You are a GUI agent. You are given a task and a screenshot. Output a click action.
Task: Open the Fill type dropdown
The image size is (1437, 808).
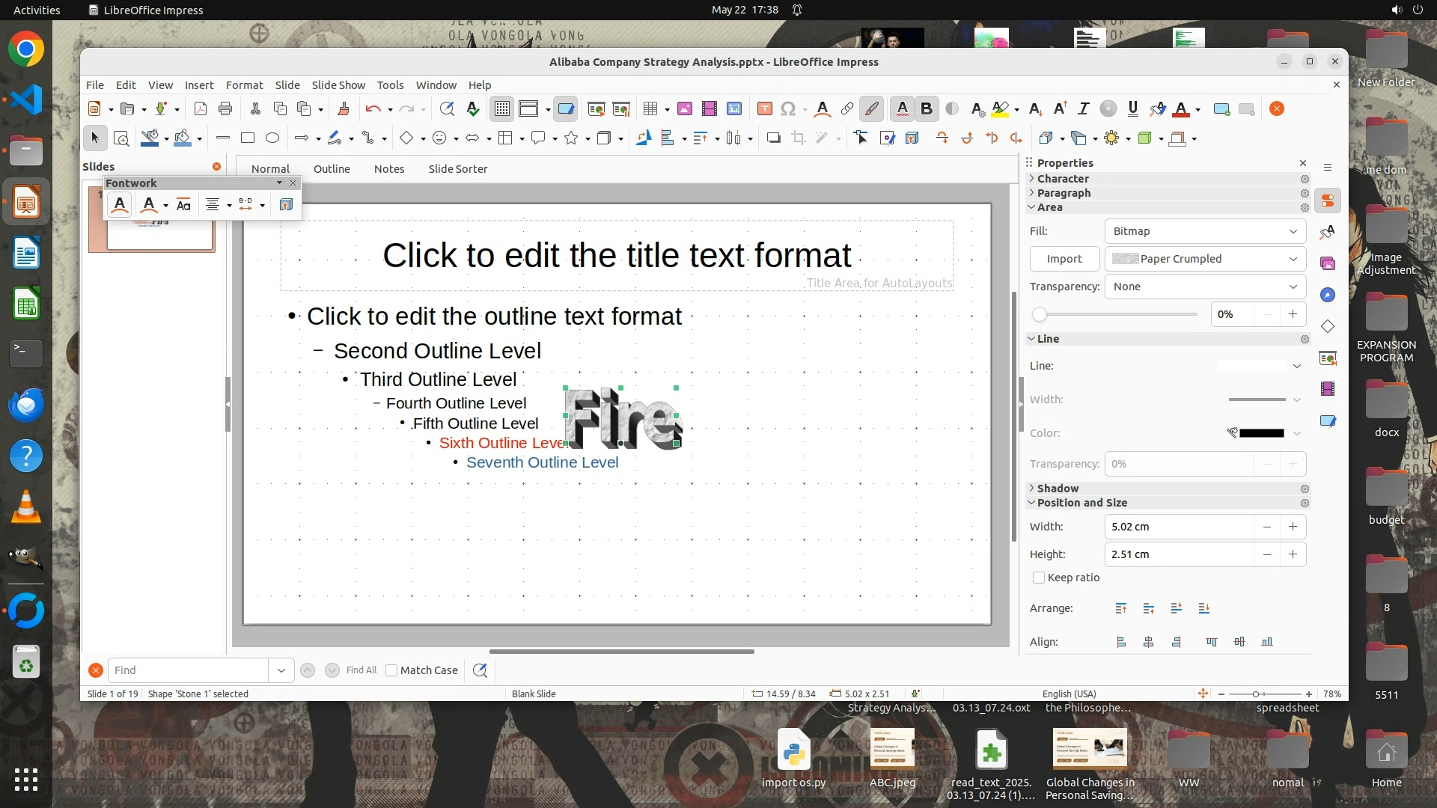coord(1205,231)
